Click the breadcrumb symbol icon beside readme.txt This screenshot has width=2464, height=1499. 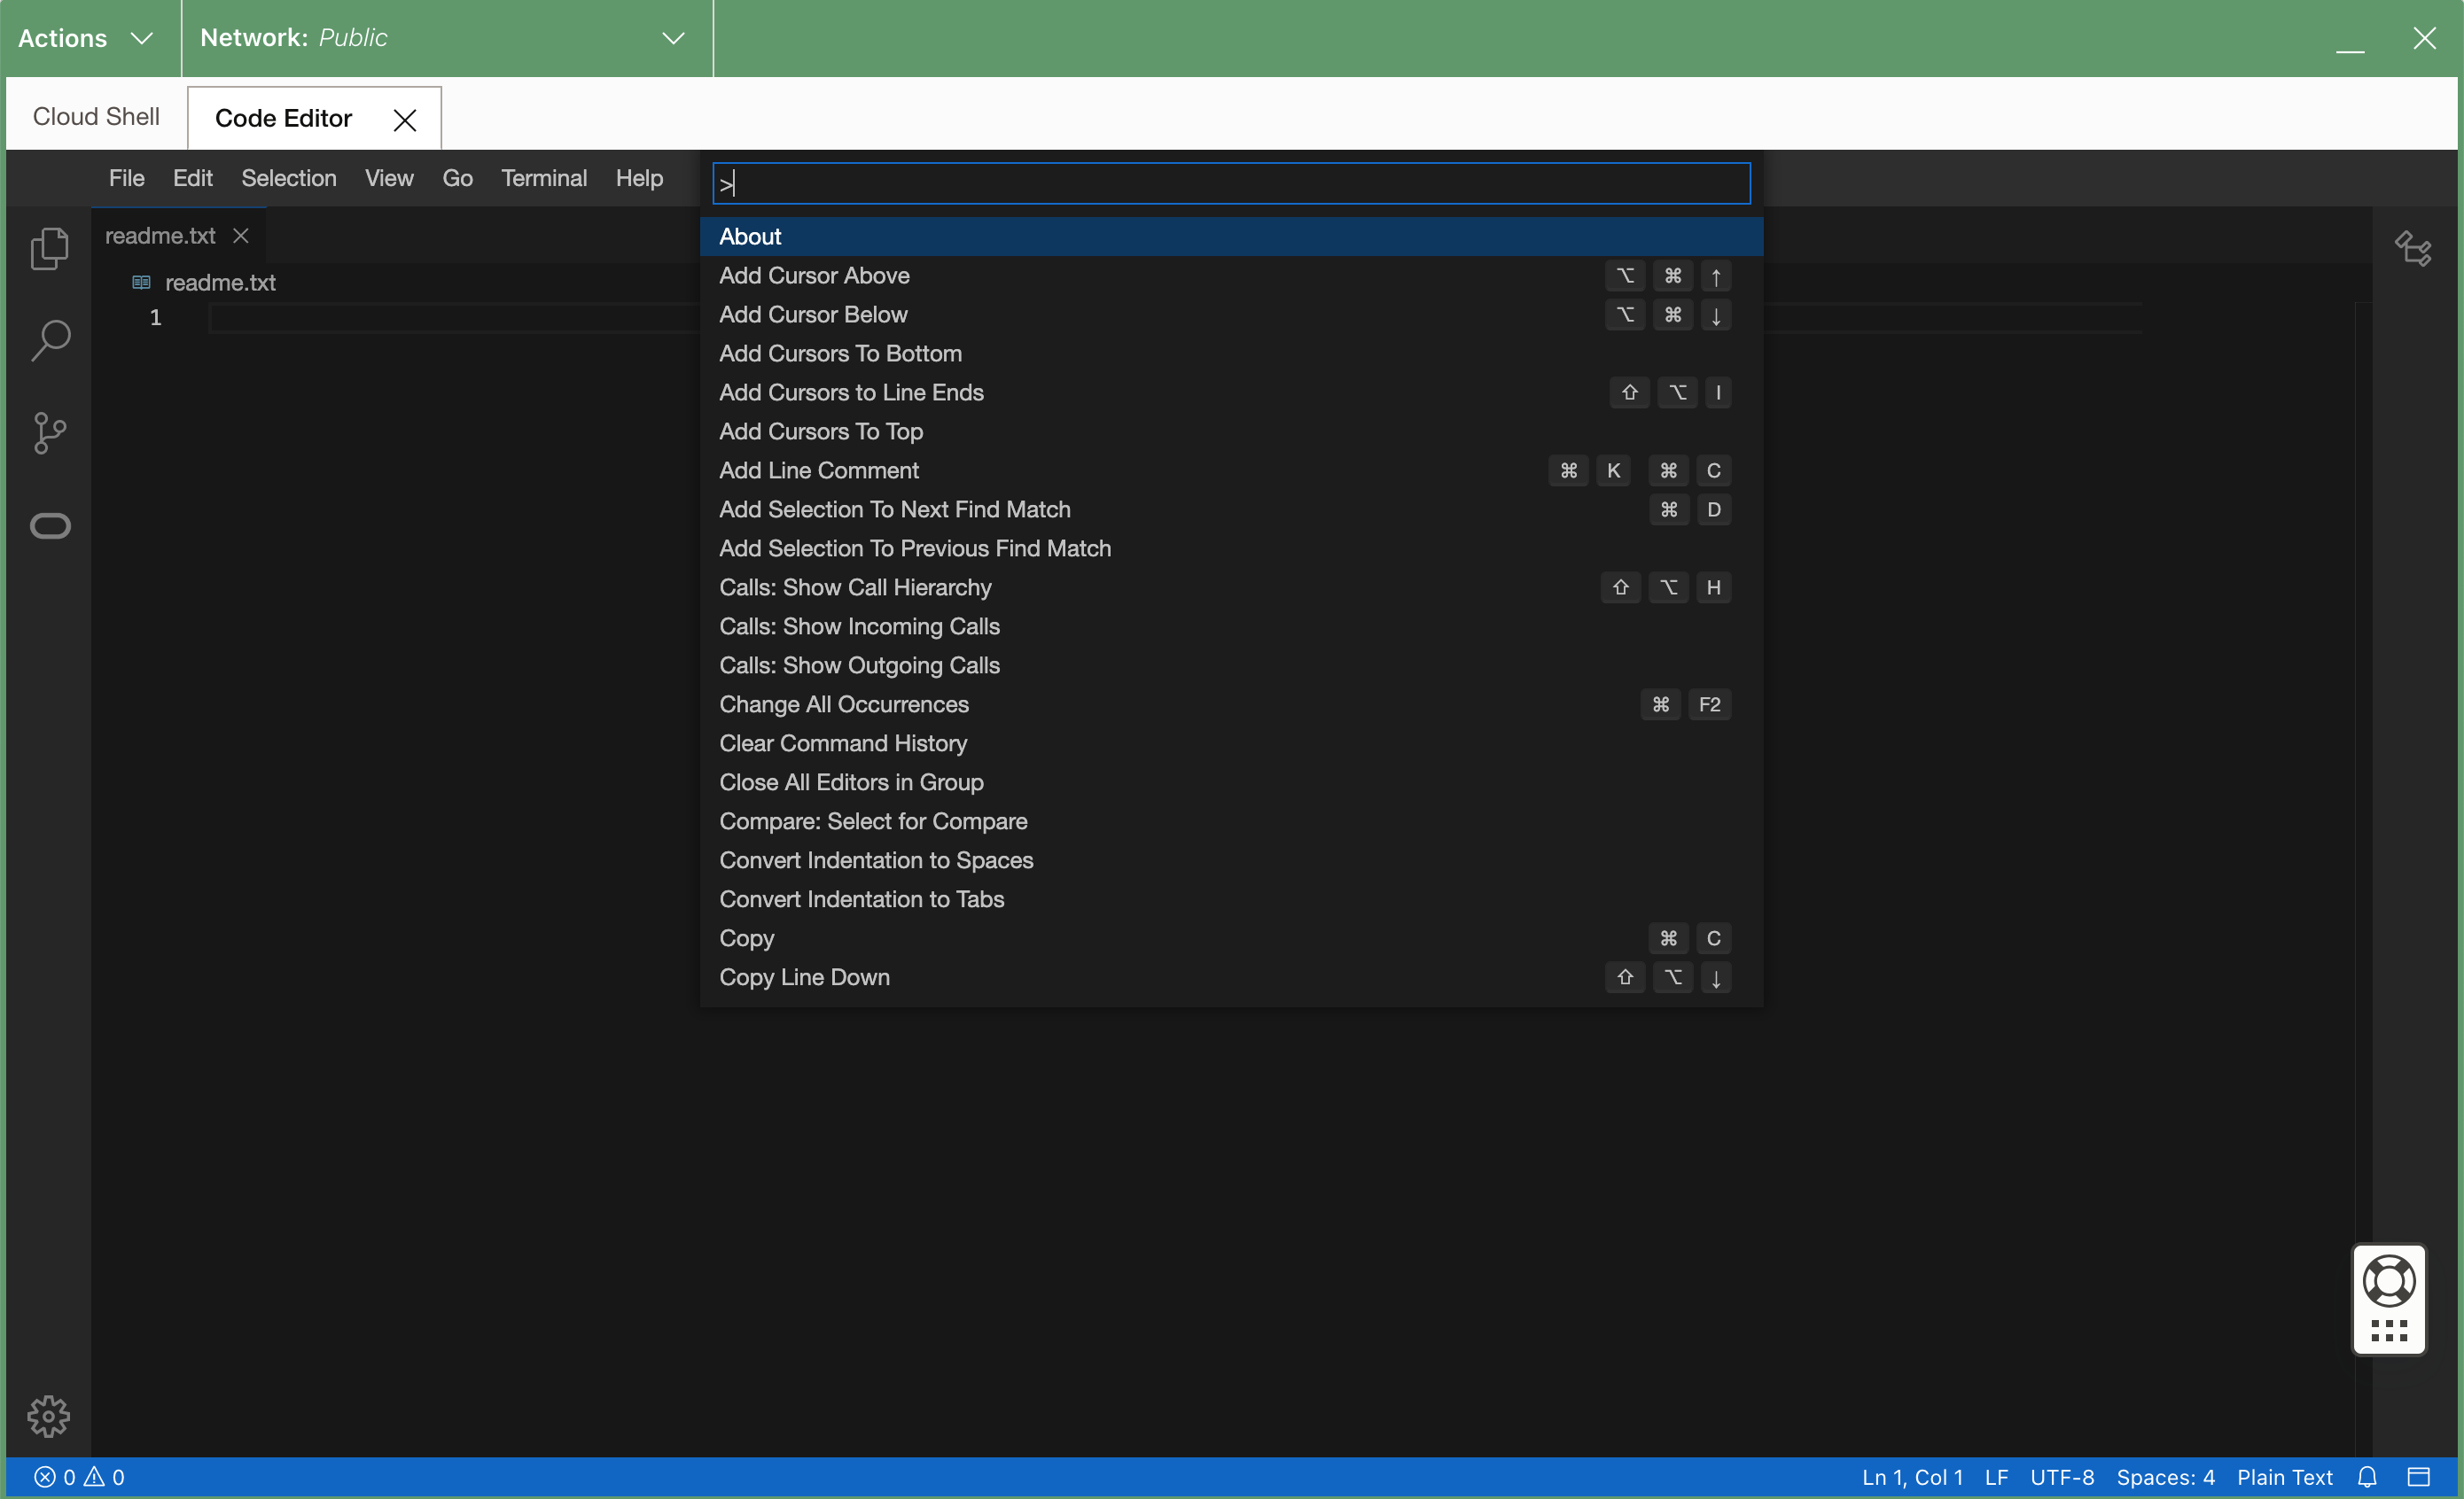click(x=140, y=282)
